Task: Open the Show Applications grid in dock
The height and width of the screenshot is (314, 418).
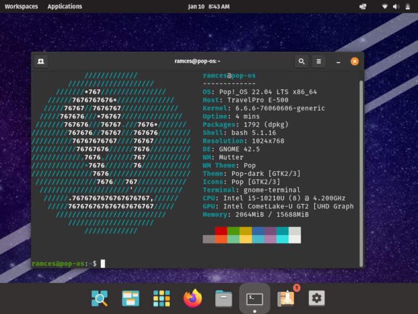Action: point(161,298)
